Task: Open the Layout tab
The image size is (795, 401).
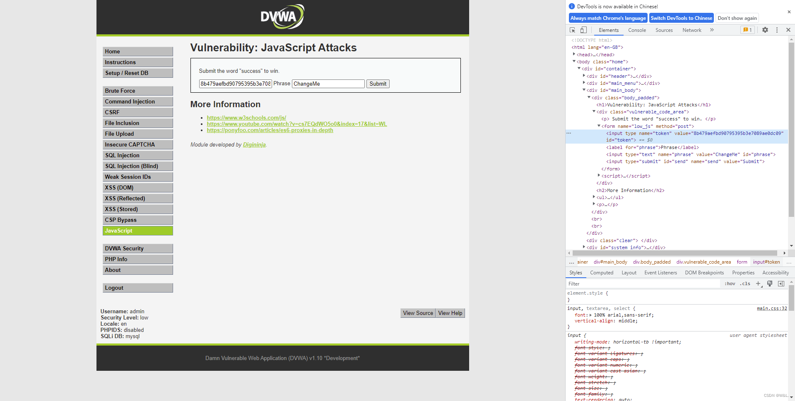Action: pos(629,273)
